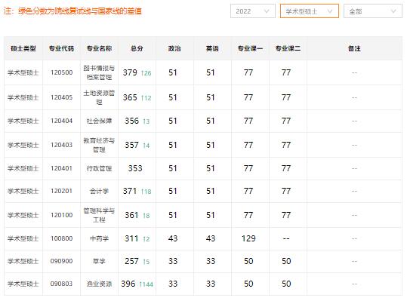Viewport: 407px width, 301px height.
Task: Select major code 090900
Action: [x=61, y=261]
